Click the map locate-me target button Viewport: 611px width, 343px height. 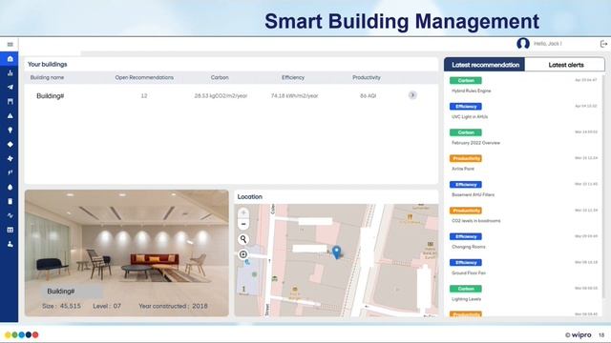[x=243, y=254]
